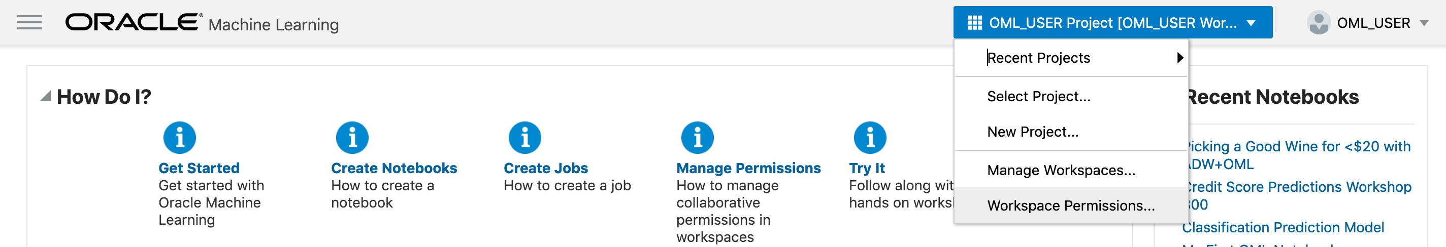Click the project grid icon
This screenshot has width=1446, height=247.
(x=974, y=23)
